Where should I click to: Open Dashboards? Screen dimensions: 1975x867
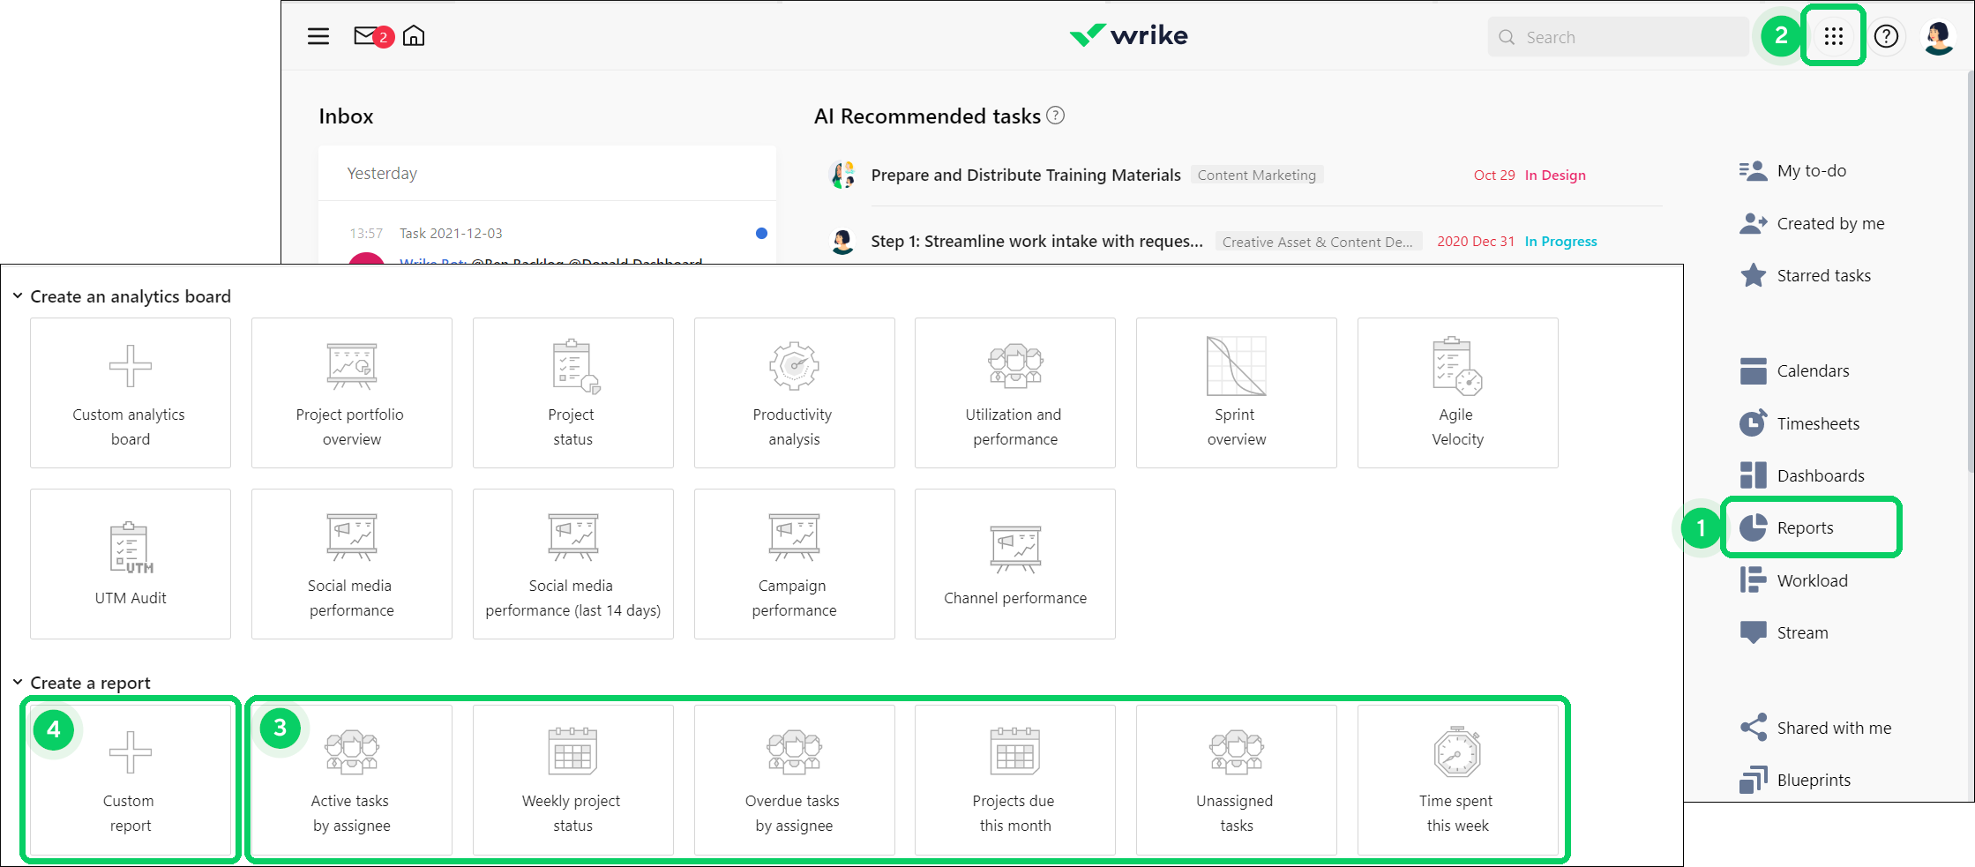click(1802, 475)
